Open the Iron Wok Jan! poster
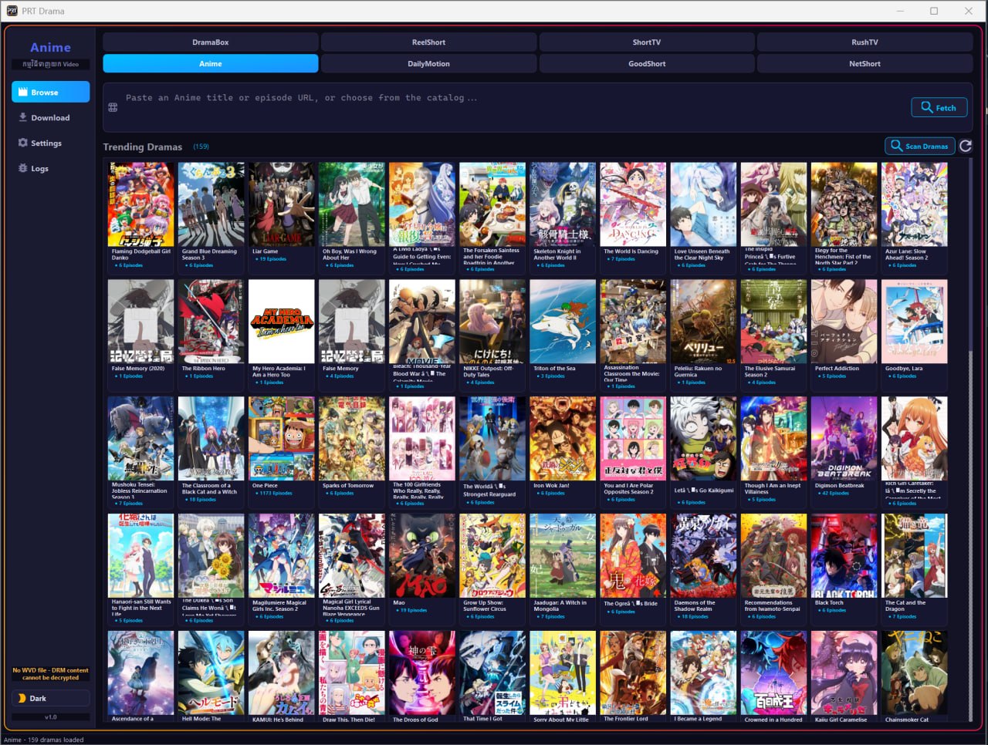The width and height of the screenshot is (988, 745). coord(563,438)
